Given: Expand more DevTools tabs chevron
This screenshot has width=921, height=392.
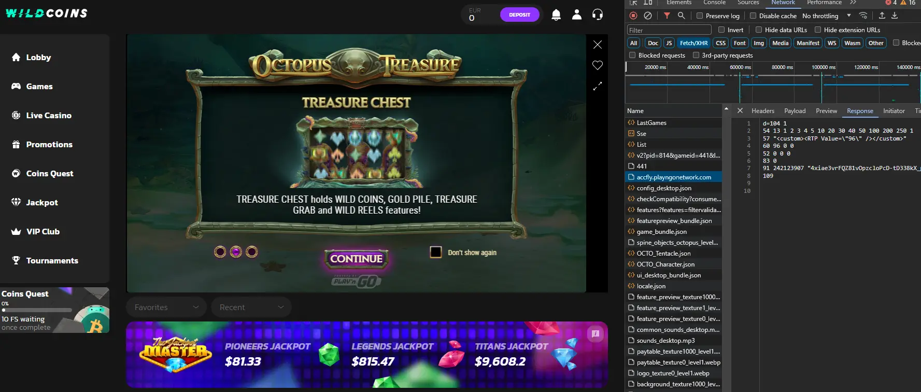Looking at the screenshot, I should pyautogui.click(x=853, y=3).
